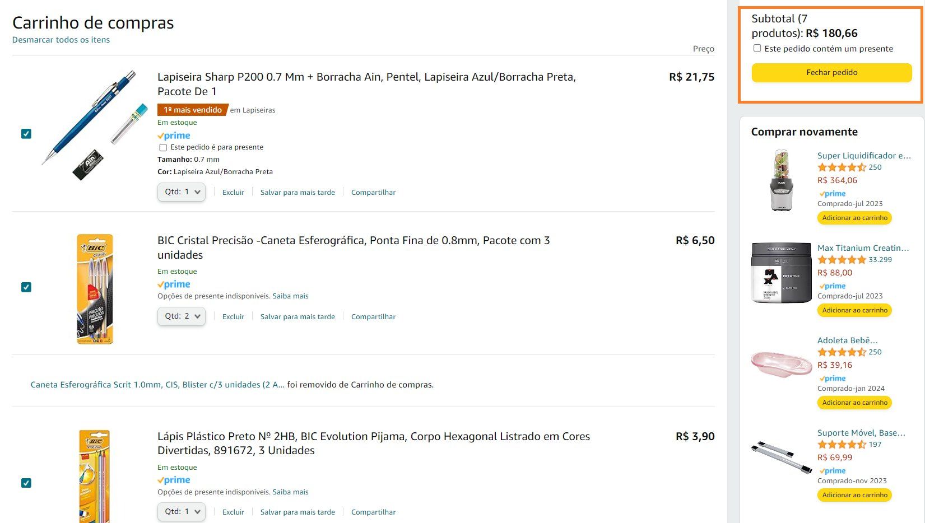This screenshot has width=925, height=523.
Task: Click the BIC Cristal pen pack image
Action: 95,289
